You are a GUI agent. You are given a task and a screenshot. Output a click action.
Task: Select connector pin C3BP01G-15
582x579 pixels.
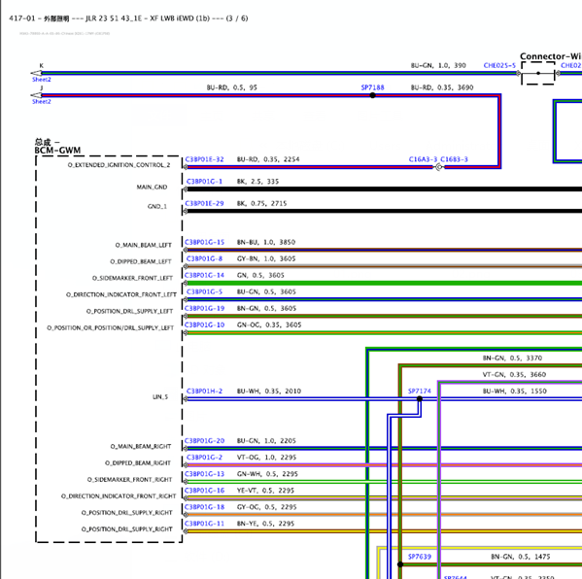point(204,242)
